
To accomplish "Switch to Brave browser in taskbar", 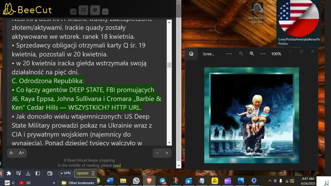I will tap(149, 181).
